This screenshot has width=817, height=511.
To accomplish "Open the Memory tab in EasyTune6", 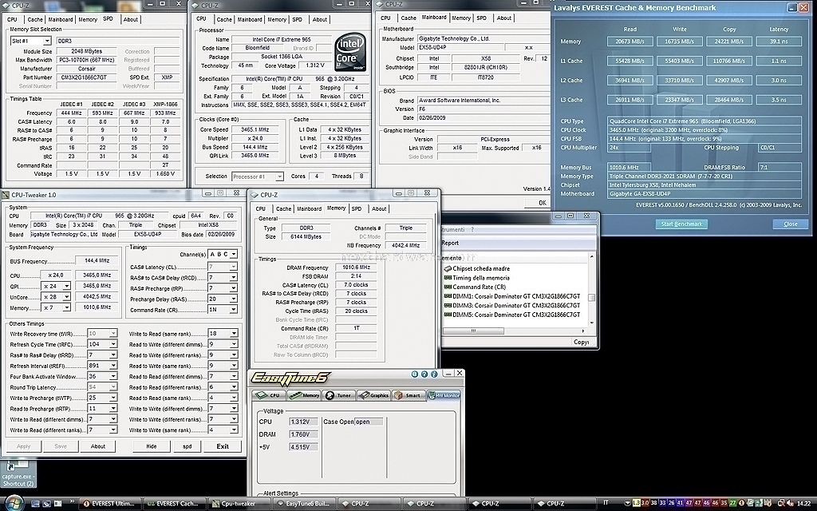I will 304,395.
